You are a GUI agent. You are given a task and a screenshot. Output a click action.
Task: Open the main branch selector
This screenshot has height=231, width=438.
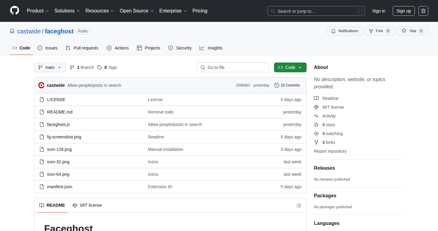(50, 67)
